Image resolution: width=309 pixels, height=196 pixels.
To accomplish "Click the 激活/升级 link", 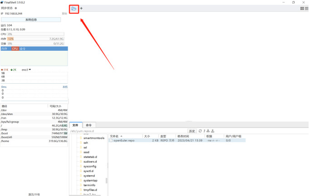I will [x=34, y=194].
